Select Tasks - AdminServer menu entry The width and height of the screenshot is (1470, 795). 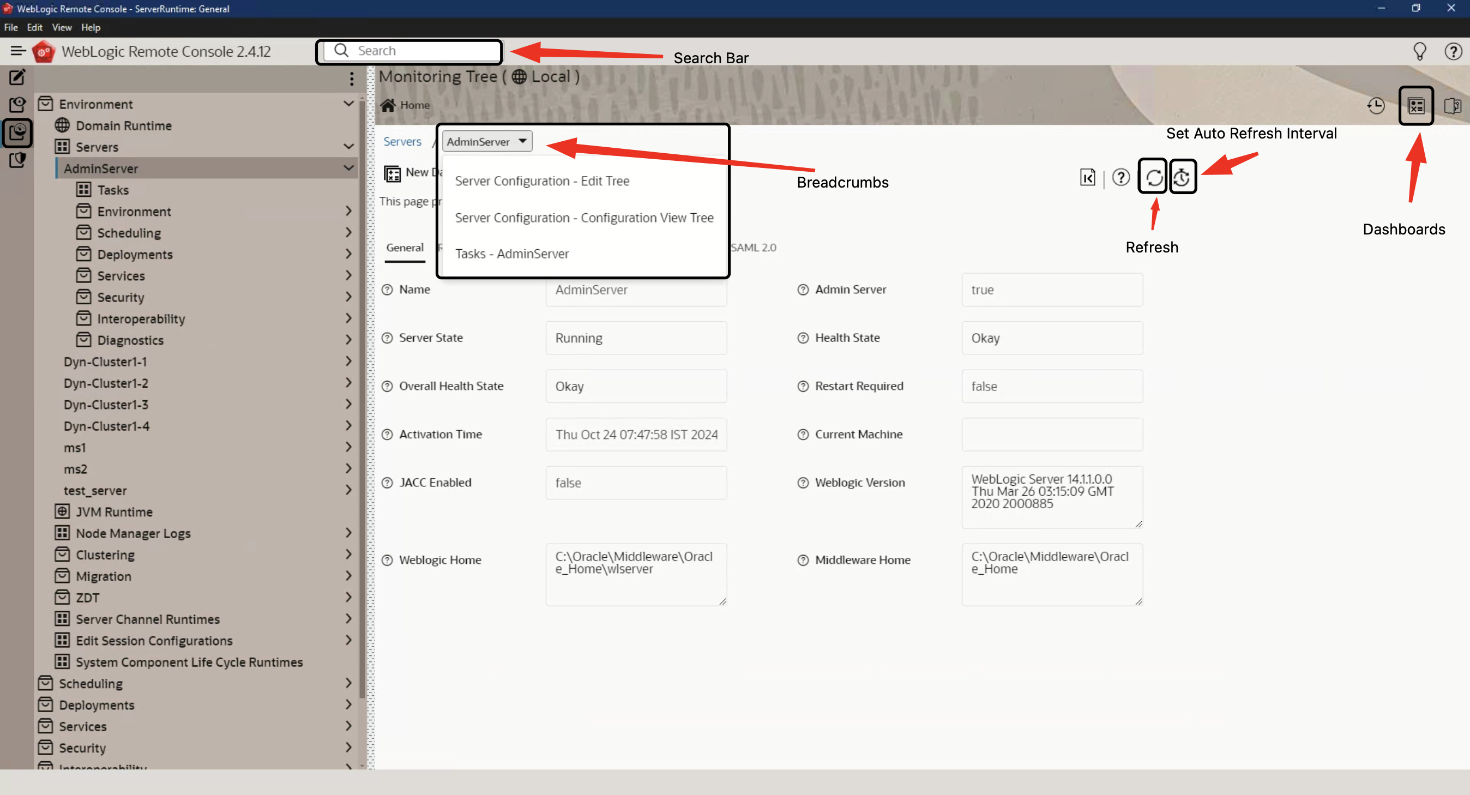click(x=512, y=254)
